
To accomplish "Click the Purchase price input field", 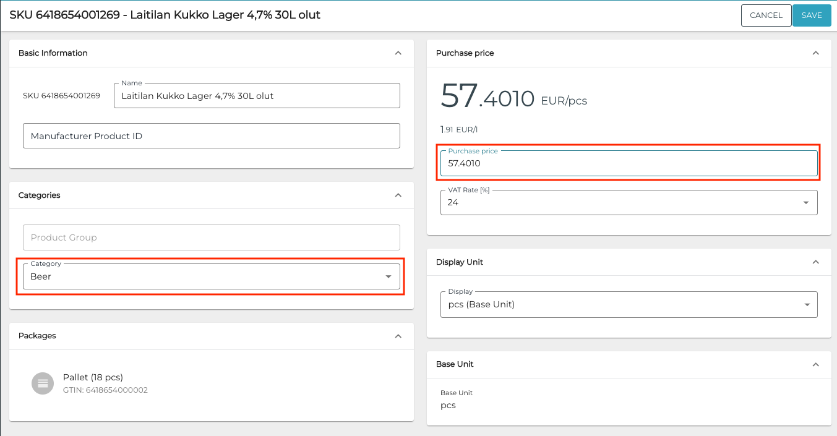I will (x=629, y=164).
